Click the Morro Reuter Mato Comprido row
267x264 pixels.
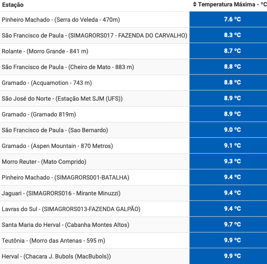click(44, 162)
